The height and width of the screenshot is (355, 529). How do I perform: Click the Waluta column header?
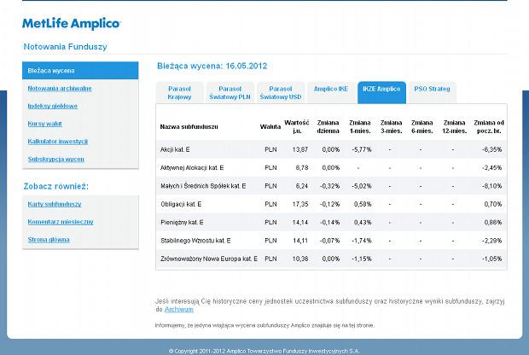[270, 127]
